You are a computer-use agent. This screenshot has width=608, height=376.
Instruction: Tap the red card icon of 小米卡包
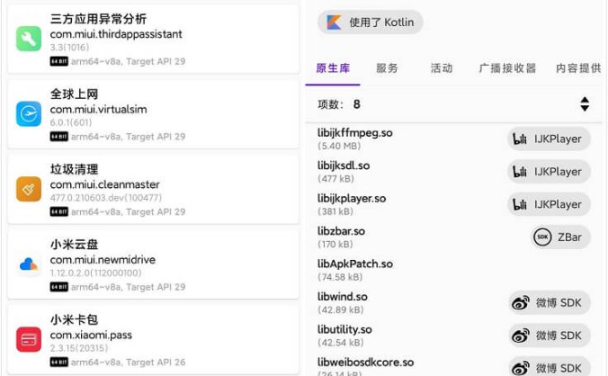[29, 339]
